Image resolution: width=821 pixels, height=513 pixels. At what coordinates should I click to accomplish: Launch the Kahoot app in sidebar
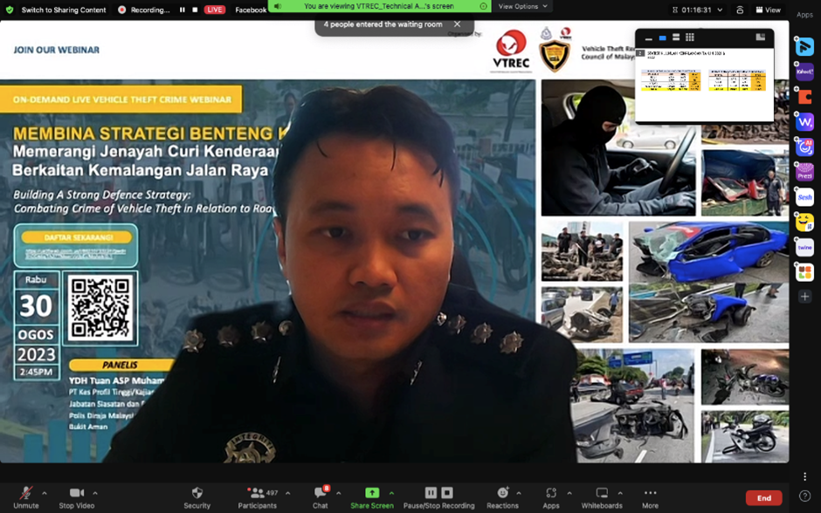click(x=804, y=72)
